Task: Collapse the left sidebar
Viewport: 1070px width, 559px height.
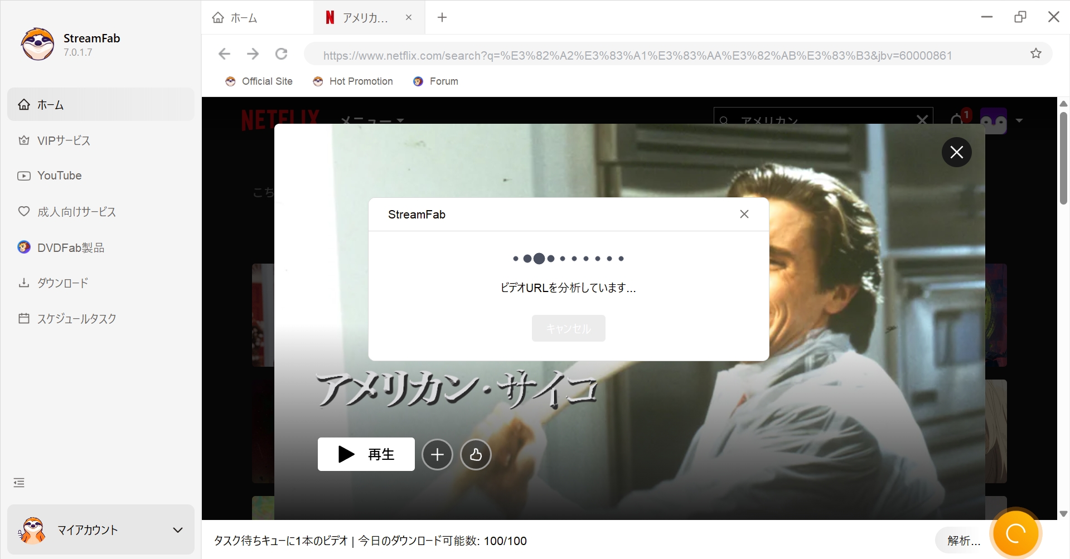Action: click(x=18, y=482)
